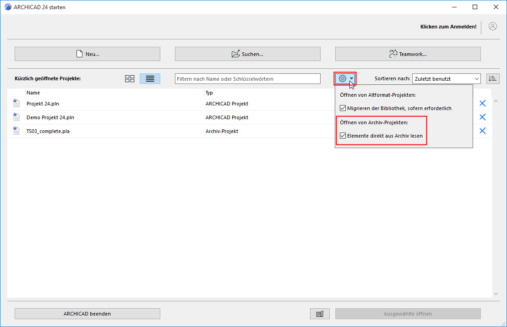The image size is (507, 327).
Task: Click the Typ column header
Action: tap(209, 93)
